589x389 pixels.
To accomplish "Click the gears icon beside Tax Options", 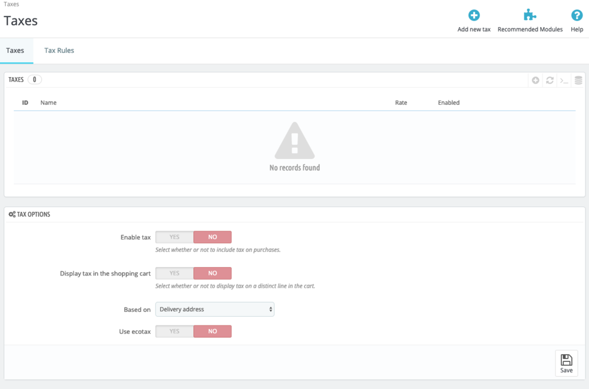I will point(12,214).
